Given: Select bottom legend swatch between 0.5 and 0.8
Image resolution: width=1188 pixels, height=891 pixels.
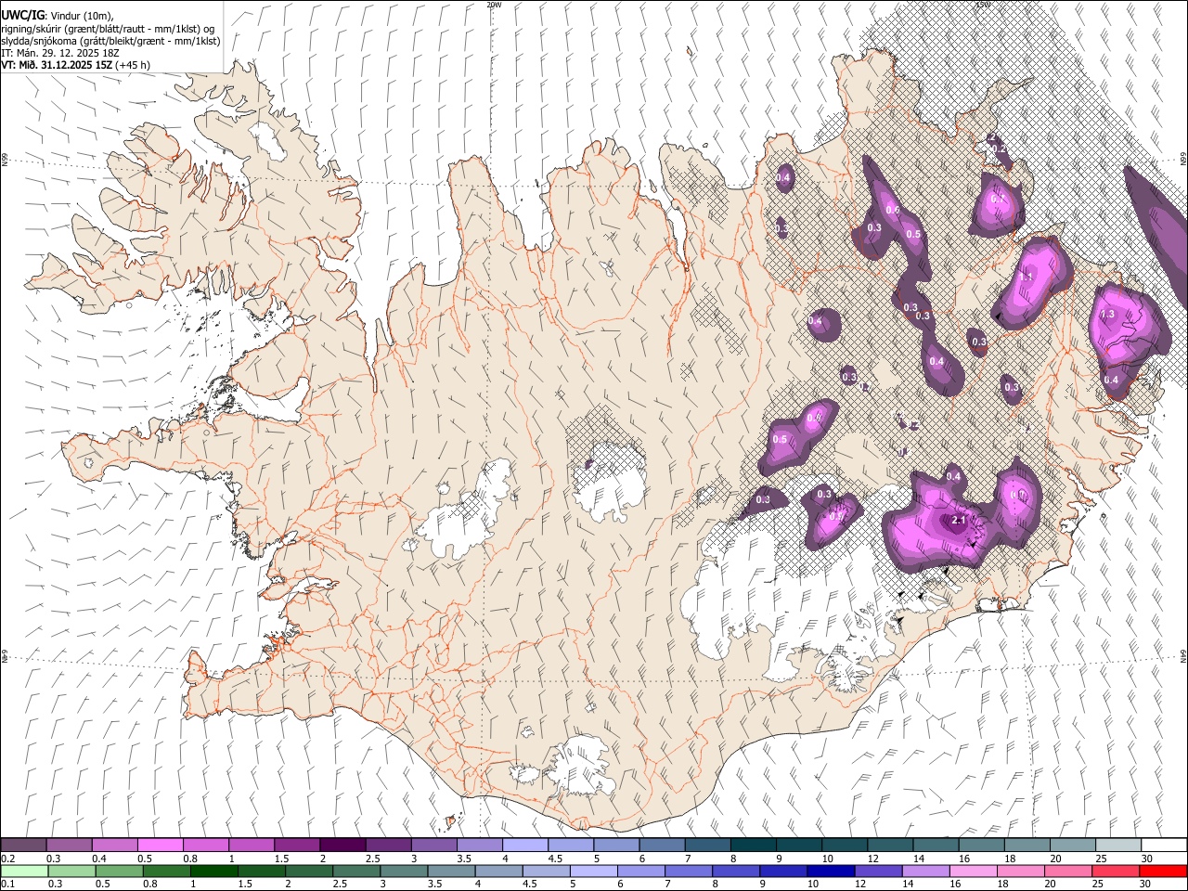Looking at the screenshot, I should pos(120,871).
